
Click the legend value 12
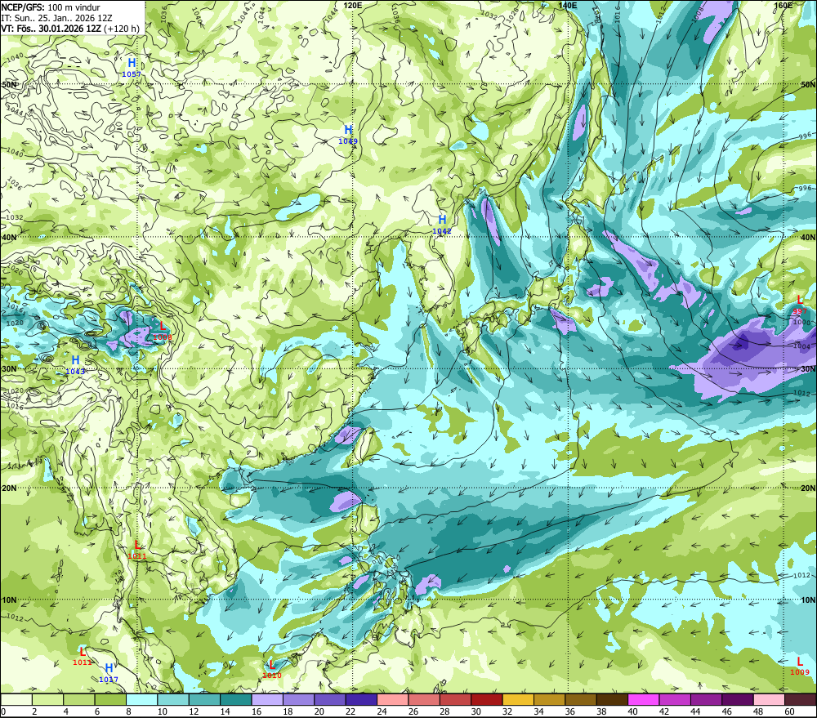tap(194, 711)
